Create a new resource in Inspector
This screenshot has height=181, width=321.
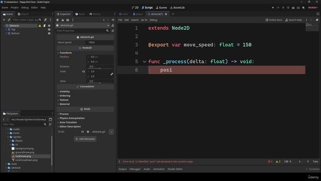58,20
